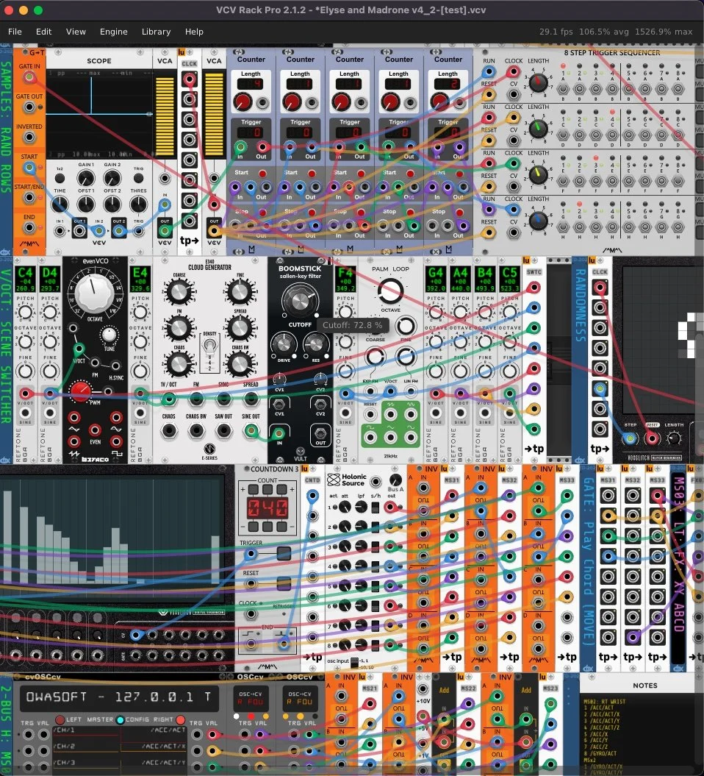704x776 pixels.
Task: Click first Counter's red Length knob
Action: [243, 102]
